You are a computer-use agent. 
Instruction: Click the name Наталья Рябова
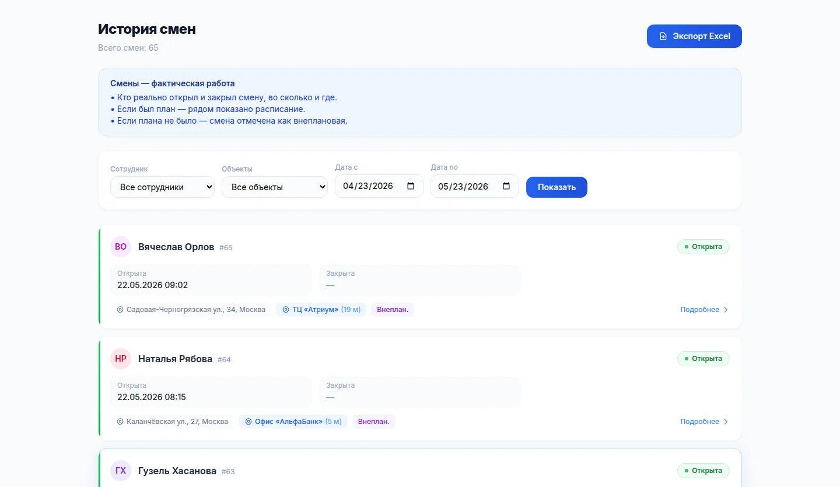point(175,359)
